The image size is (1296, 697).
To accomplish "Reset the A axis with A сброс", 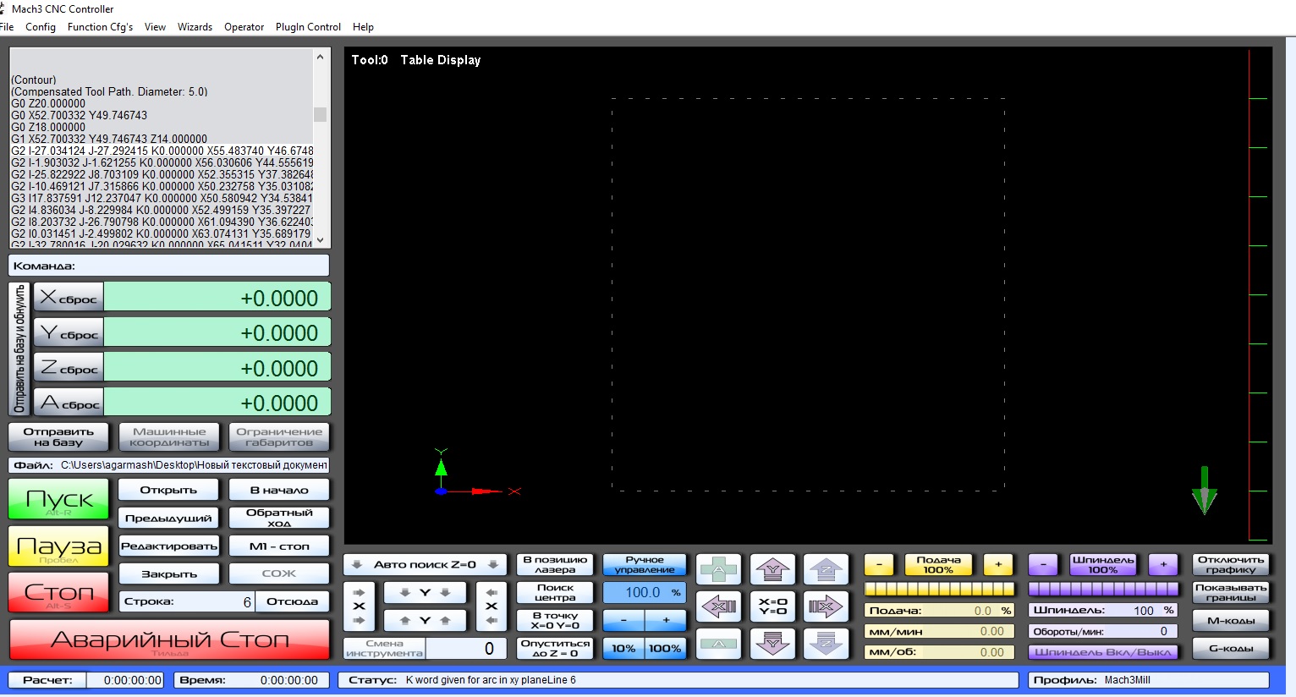I will click(69, 403).
